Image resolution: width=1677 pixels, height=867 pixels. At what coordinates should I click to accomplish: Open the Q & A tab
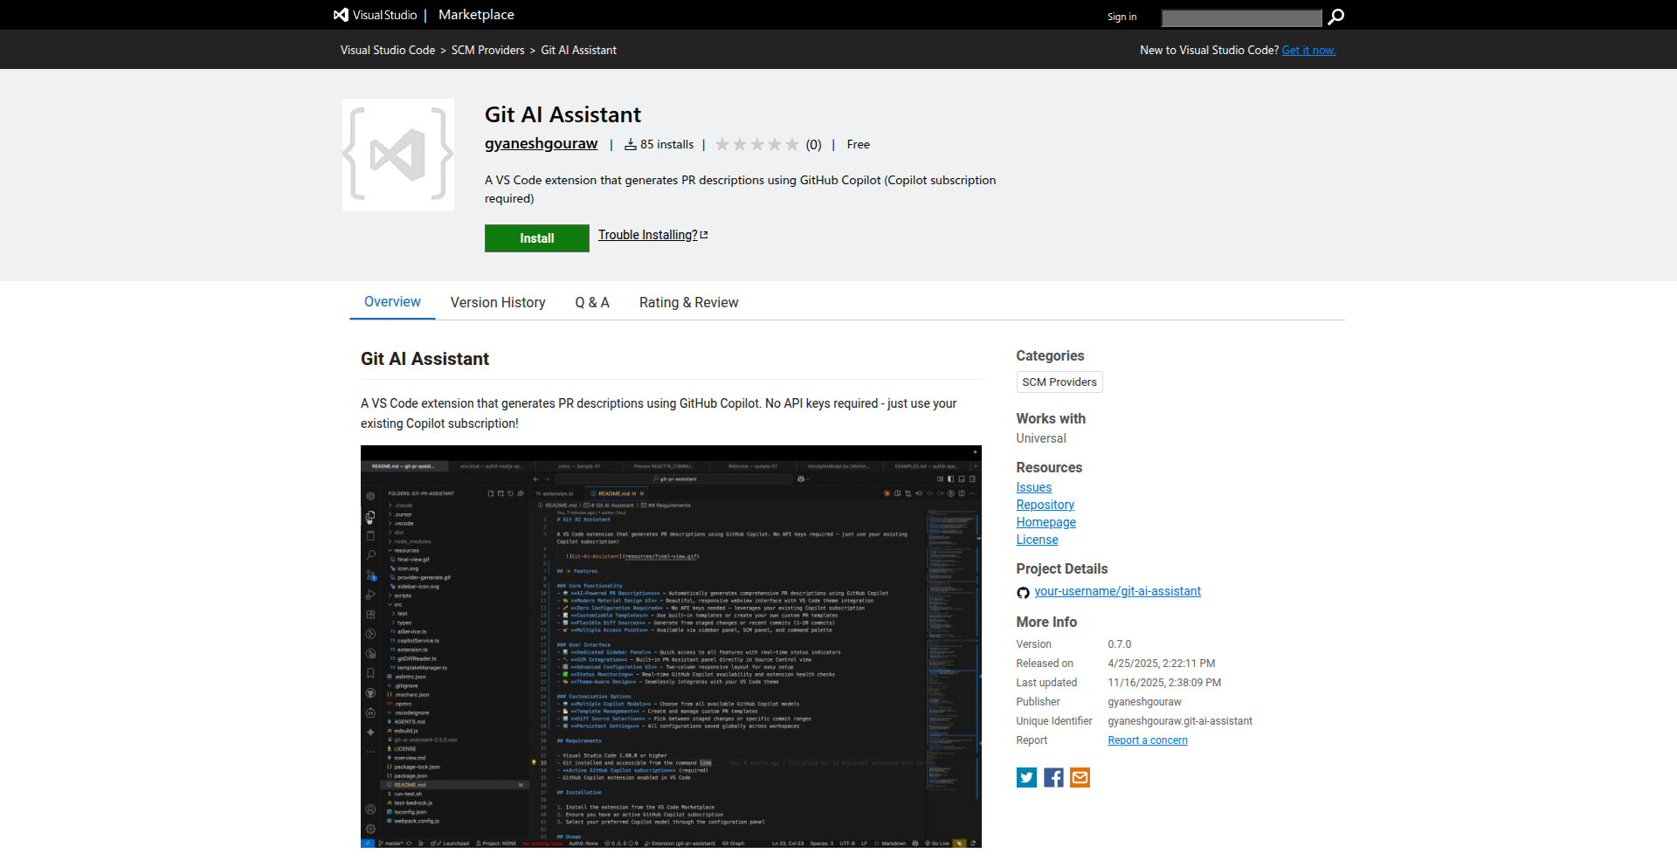592,302
